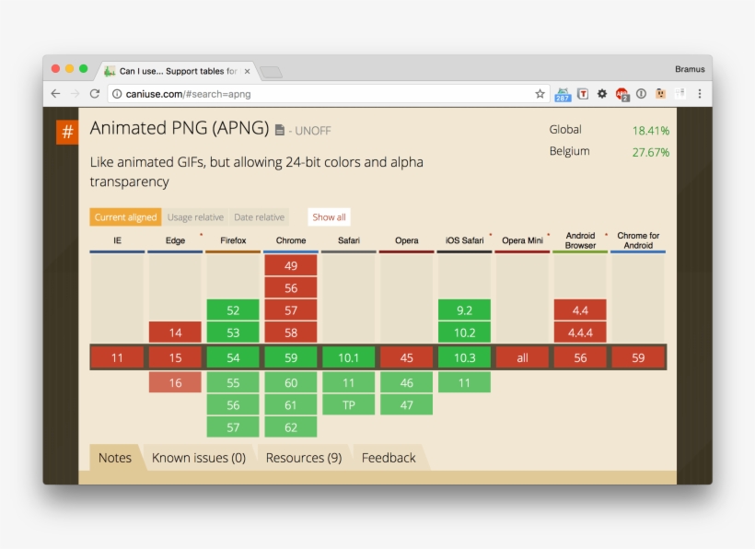Focus the address bar URL field
Image resolution: width=755 pixels, height=549 pixels.
(x=328, y=94)
